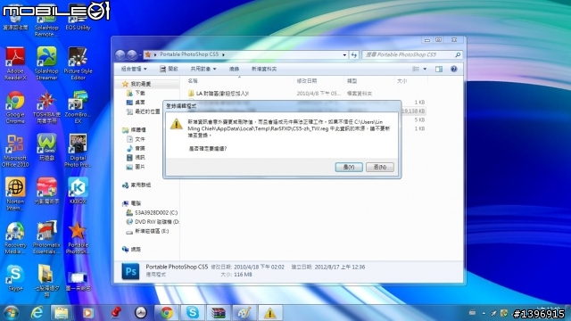Click Explorer back navigation arrow
This screenshot has width=571, height=321.
point(120,54)
